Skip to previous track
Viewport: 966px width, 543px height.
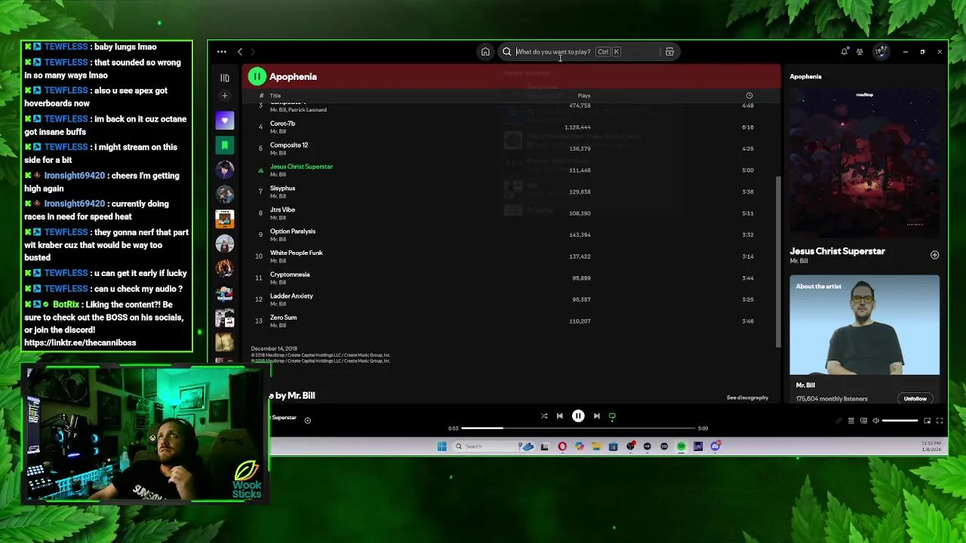(560, 416)
